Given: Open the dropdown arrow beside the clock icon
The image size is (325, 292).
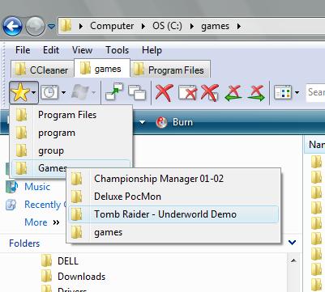Looking at the screenshot, I should click(x=64, y=92).
